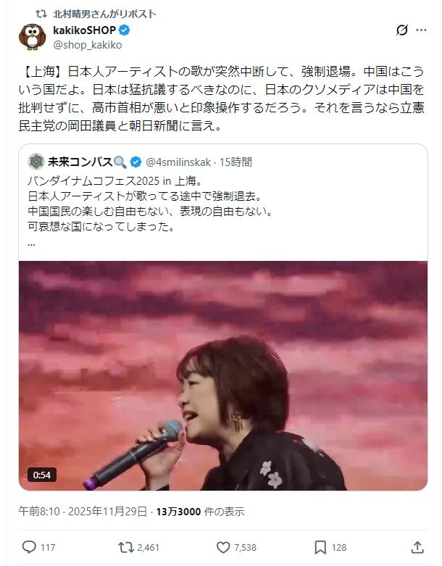Viewport: 442px width, 566px height.
Task: Expand the quoted post's truncated text ellipsis
Action: point(31,244)
